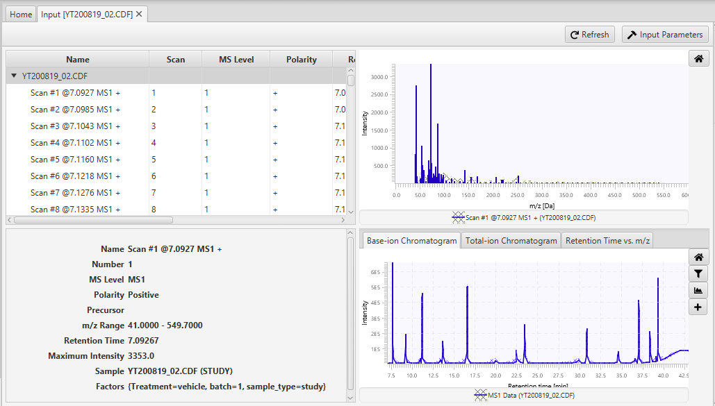Reset spectrum plot with home icon

pyautogui.click(x=698, y=58)
